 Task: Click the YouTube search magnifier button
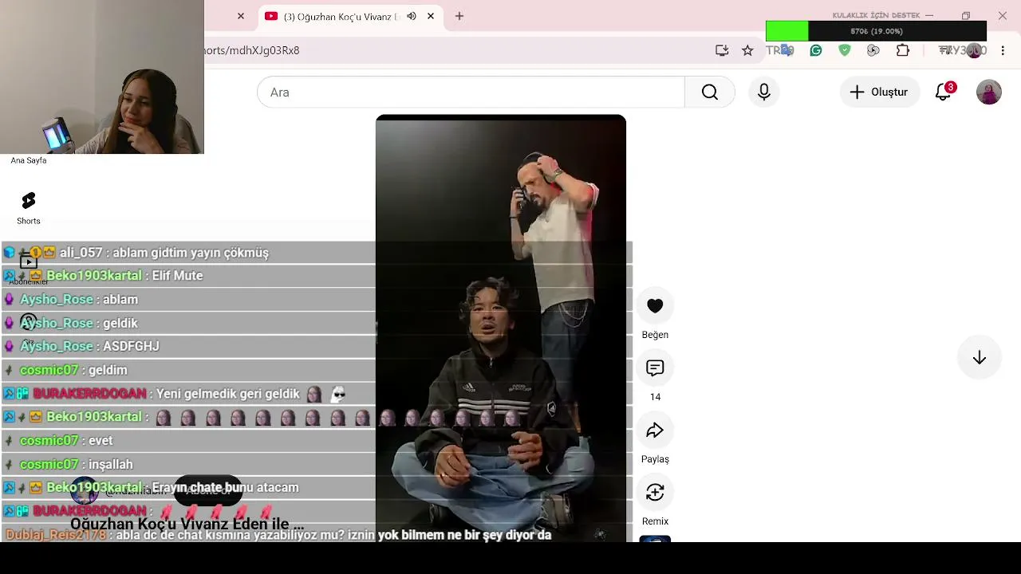(710, 92)
